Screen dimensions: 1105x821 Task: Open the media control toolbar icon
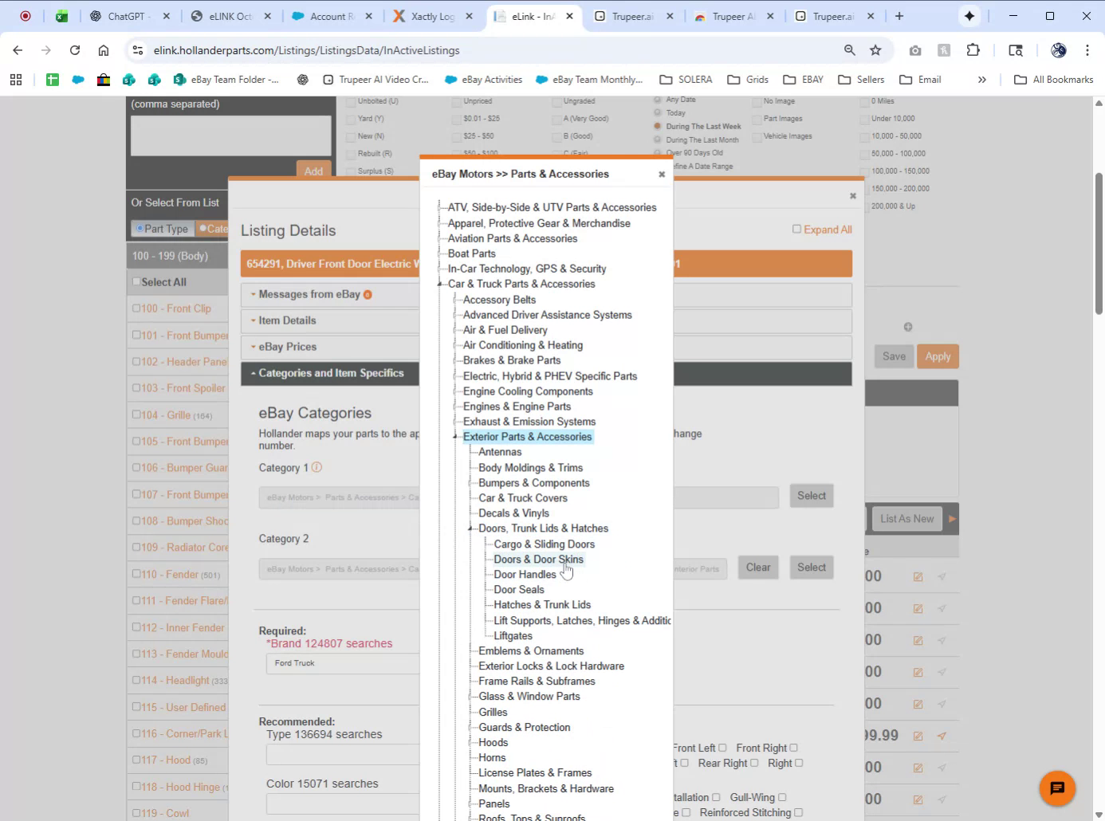click(1016, 50)
